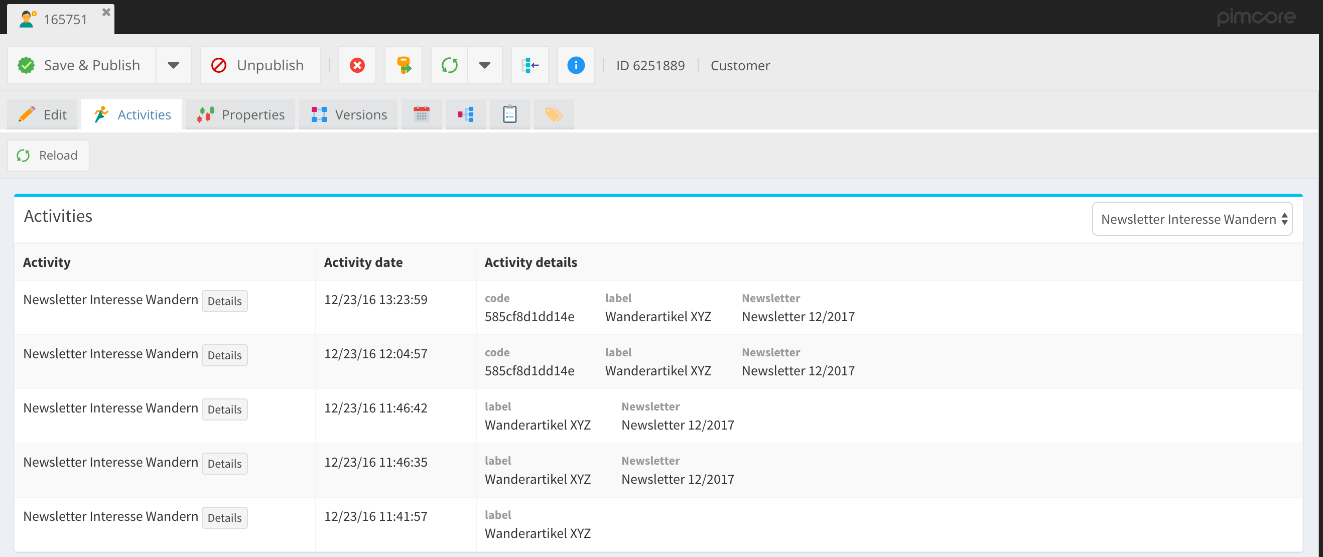1323x557 pixels.
Task: Open the dependencies tab icon
Action: 465,114
